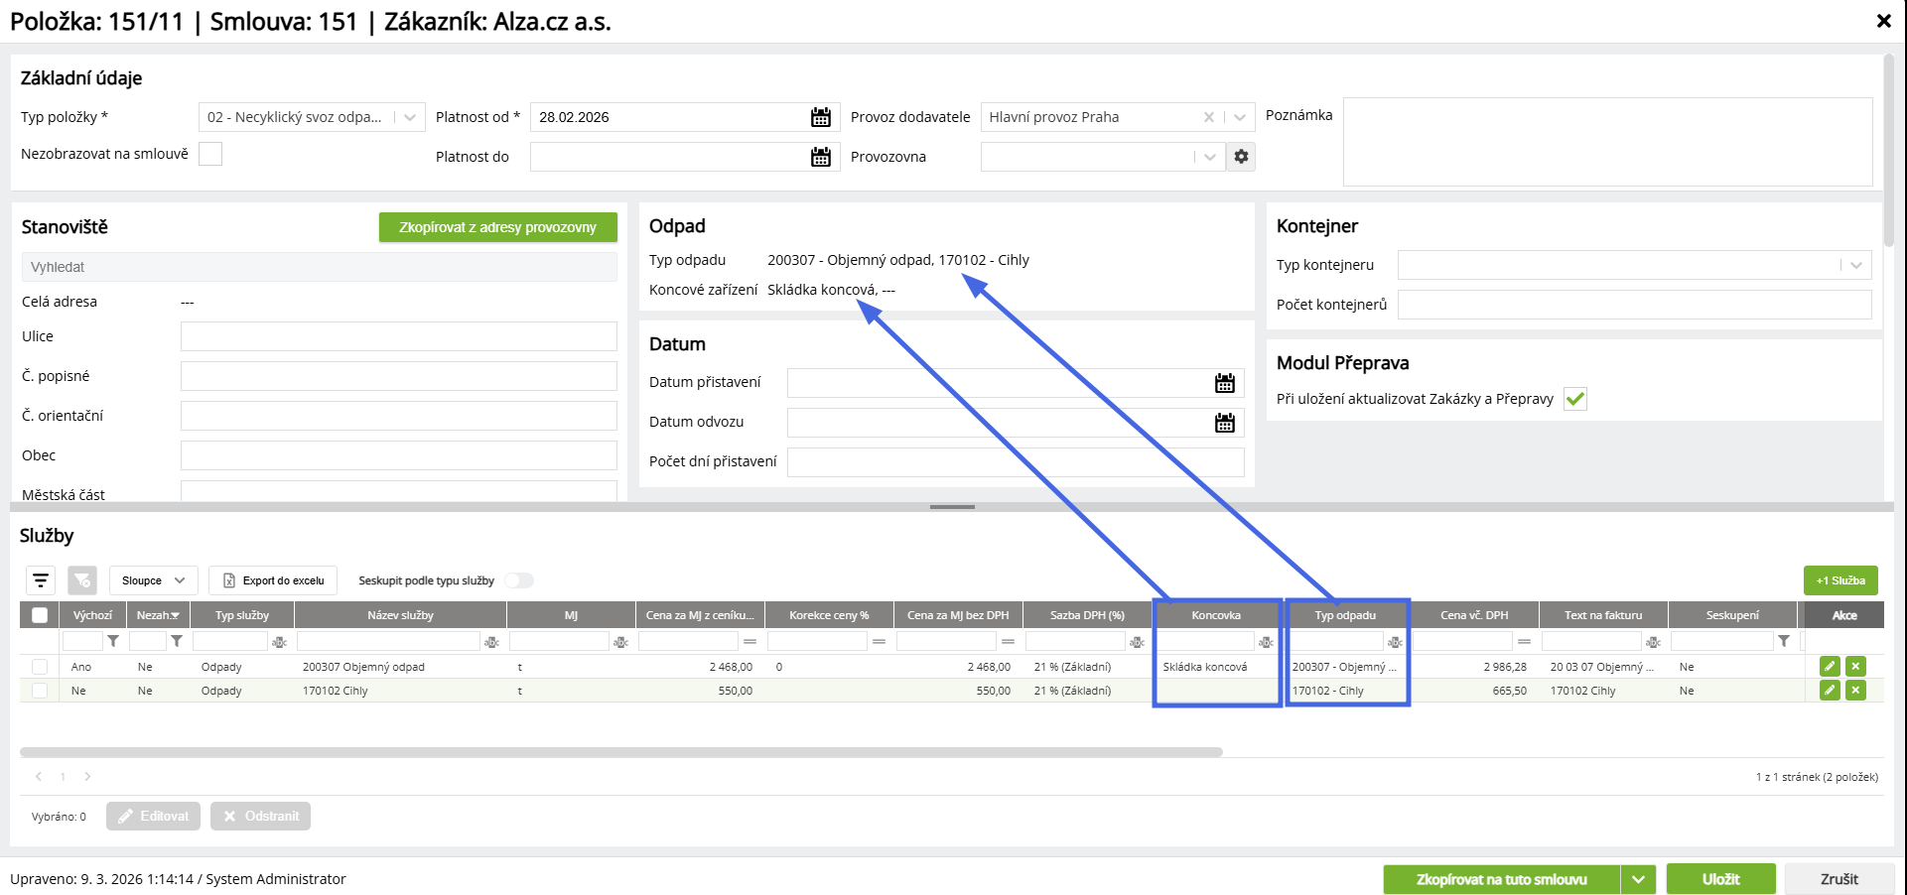1907x895 pixels.
Task: Click the Provozovna settings gear icon
Action: coord(1241,157)
